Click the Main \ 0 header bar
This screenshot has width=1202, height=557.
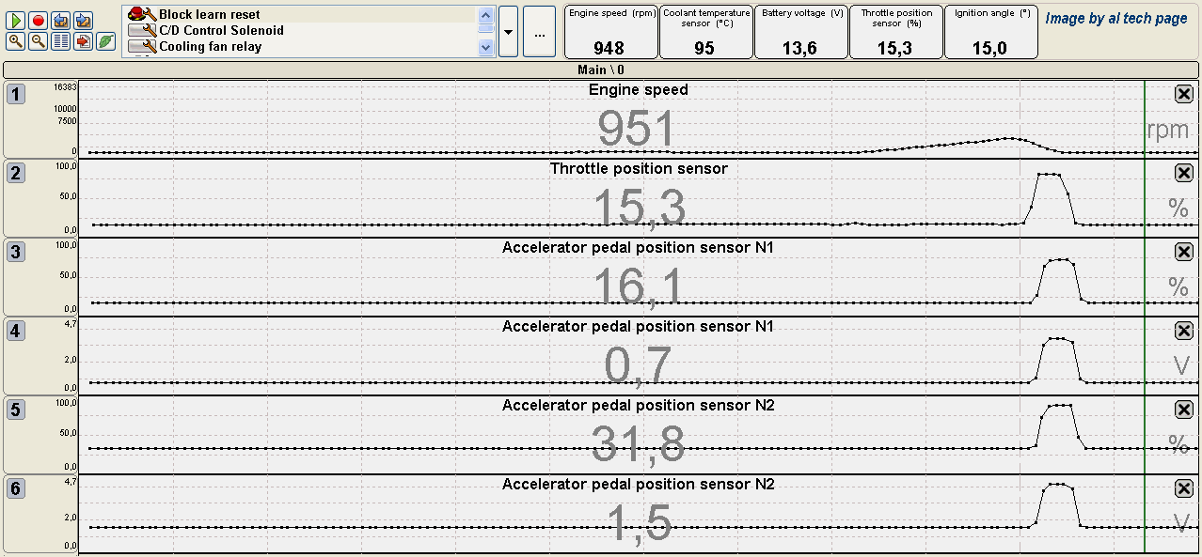(x=600, y=70)
